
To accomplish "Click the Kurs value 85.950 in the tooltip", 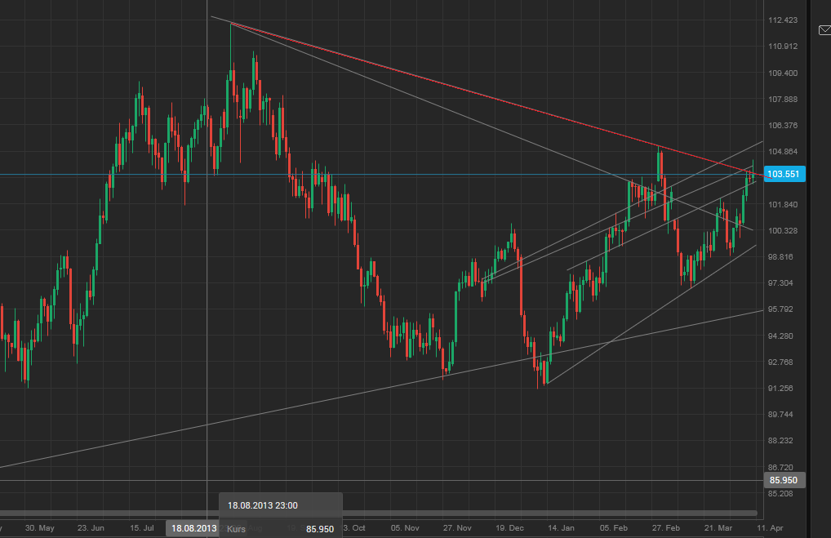I will 319,529.
